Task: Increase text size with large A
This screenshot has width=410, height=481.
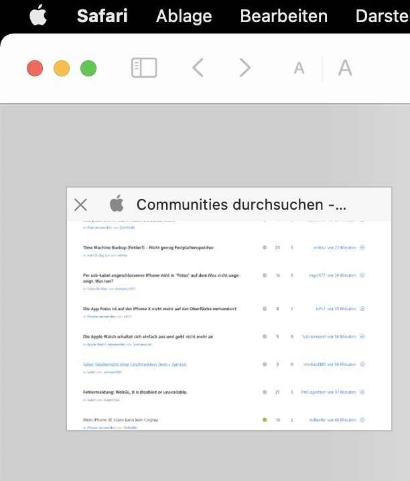Action: (x=345, y=68)
